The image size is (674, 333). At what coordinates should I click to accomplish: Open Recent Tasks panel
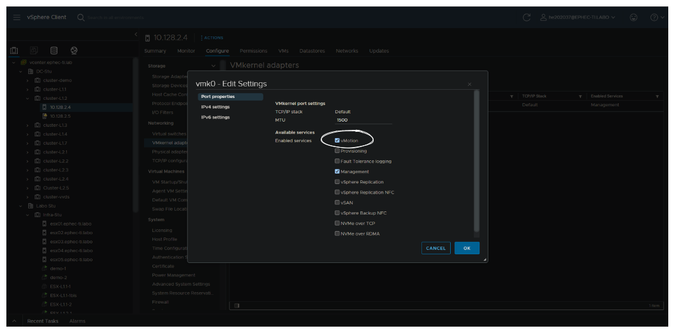tap(43, 321)
